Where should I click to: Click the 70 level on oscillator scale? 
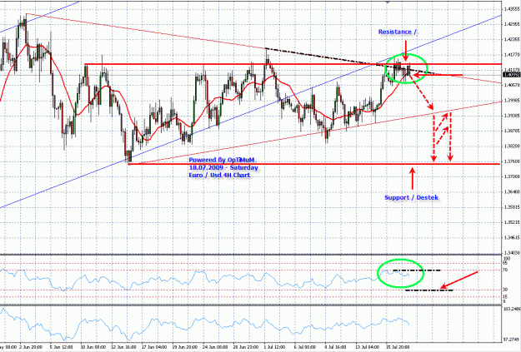(505, 270)
